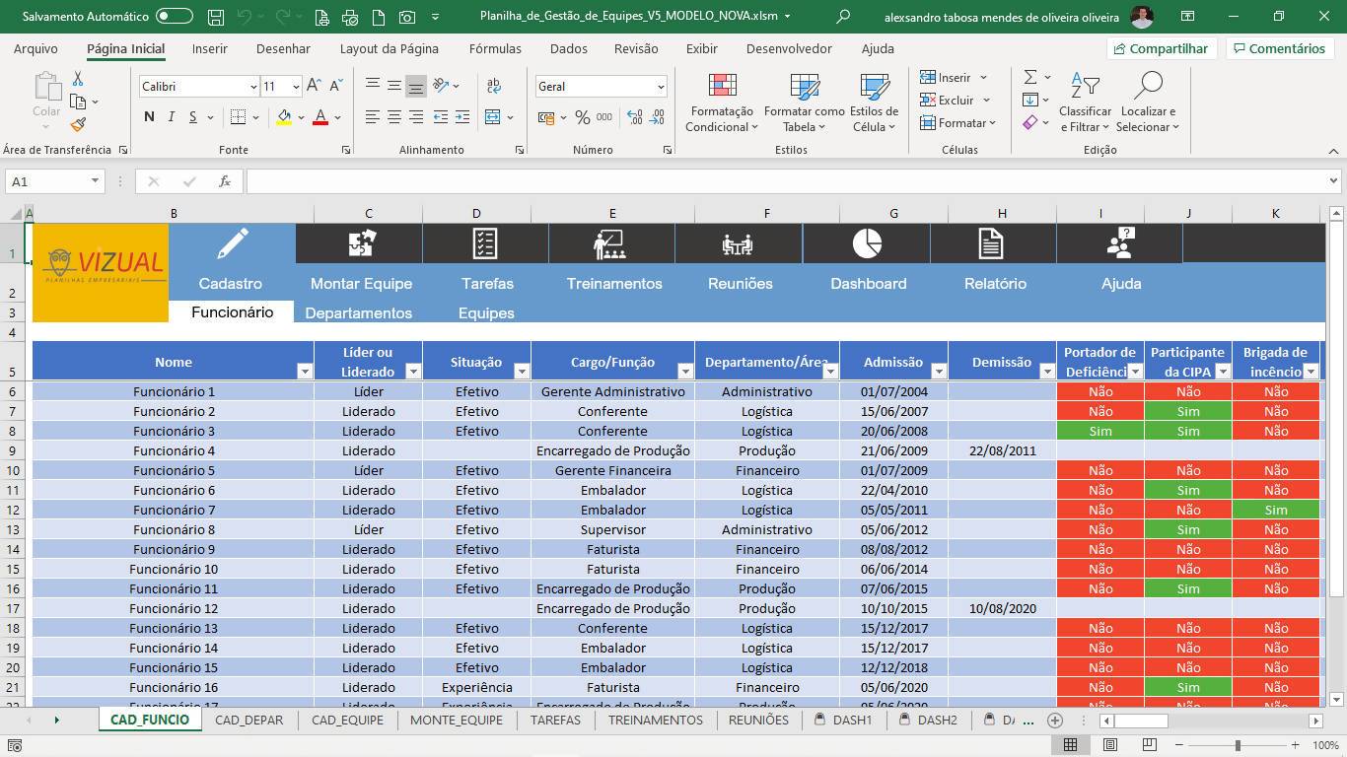
Task: Switch to the Fórmulas ribbon tab
Action: coord(495,48)
